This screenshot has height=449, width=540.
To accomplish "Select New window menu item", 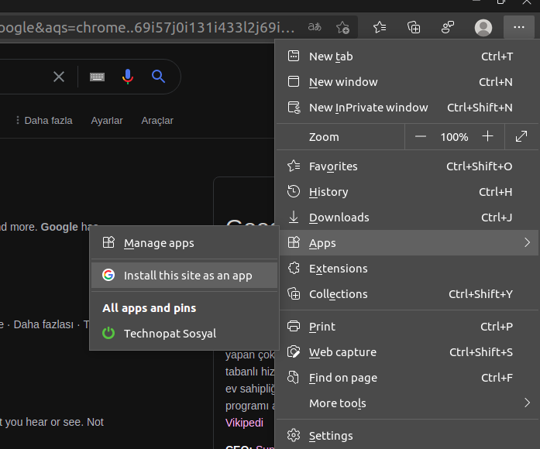I will click(408, 82).
